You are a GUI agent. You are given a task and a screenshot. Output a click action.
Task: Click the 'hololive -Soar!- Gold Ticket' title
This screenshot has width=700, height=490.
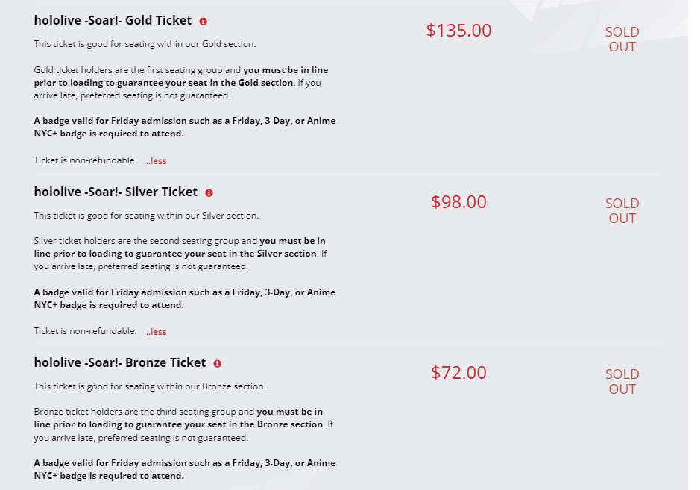point(113,21)
